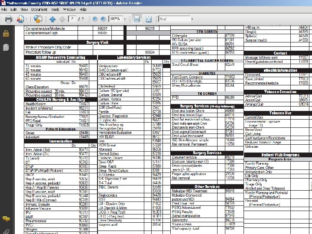The image size is (312, 234).
Task: Go to previous page with blue up arrow
Action: pos(52,19)
